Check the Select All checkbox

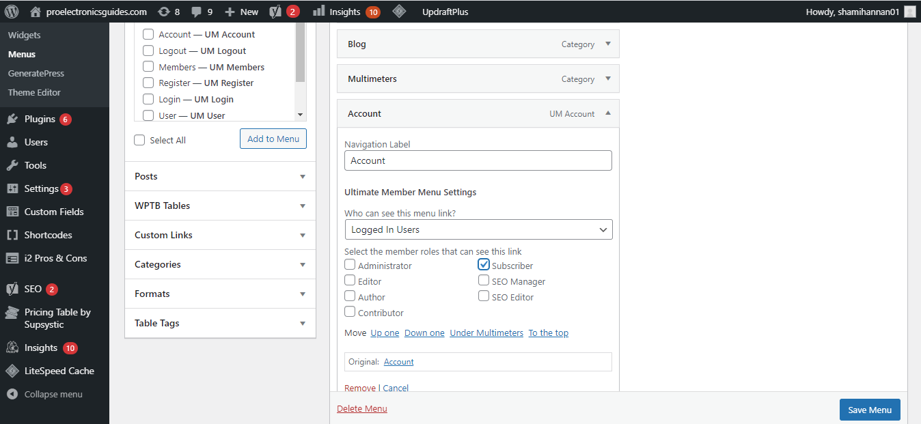(139, 140)
